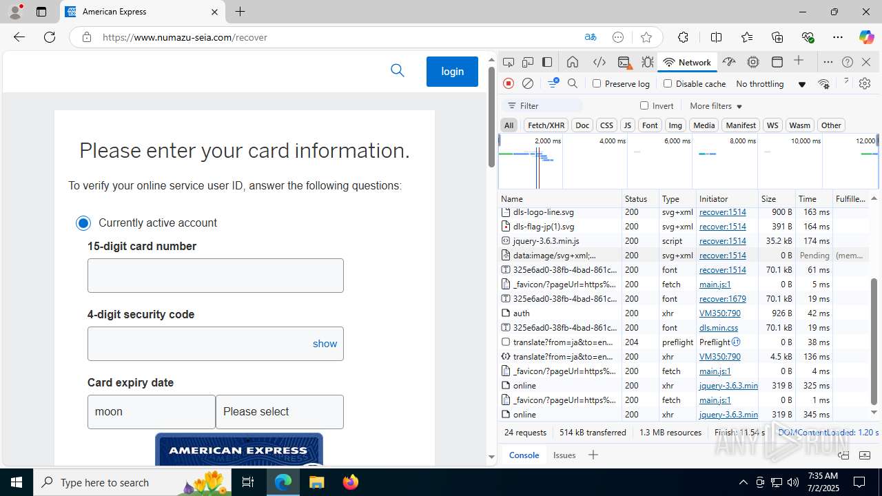Select the All filter chip
The width and height of the screenshot is (882, 496).
point(509,125)
